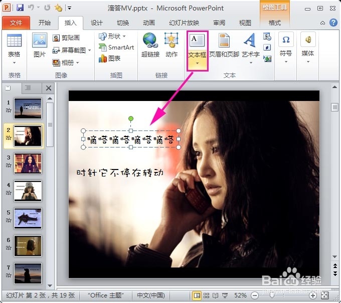This screenshot has width=341, height=303.
Task: Switch to Slide Sorter view icon
Action: [206, 295]
